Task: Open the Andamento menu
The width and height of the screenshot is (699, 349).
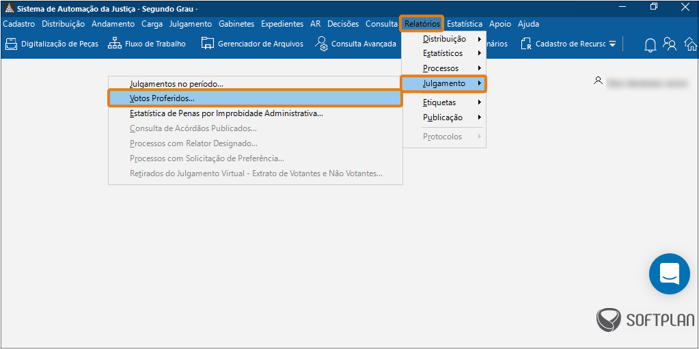Action: coord(113,24)
